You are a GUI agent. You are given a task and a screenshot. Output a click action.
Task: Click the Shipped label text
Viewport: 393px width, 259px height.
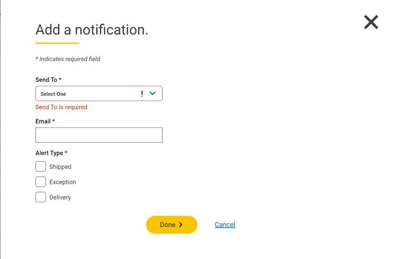point(60,167)
